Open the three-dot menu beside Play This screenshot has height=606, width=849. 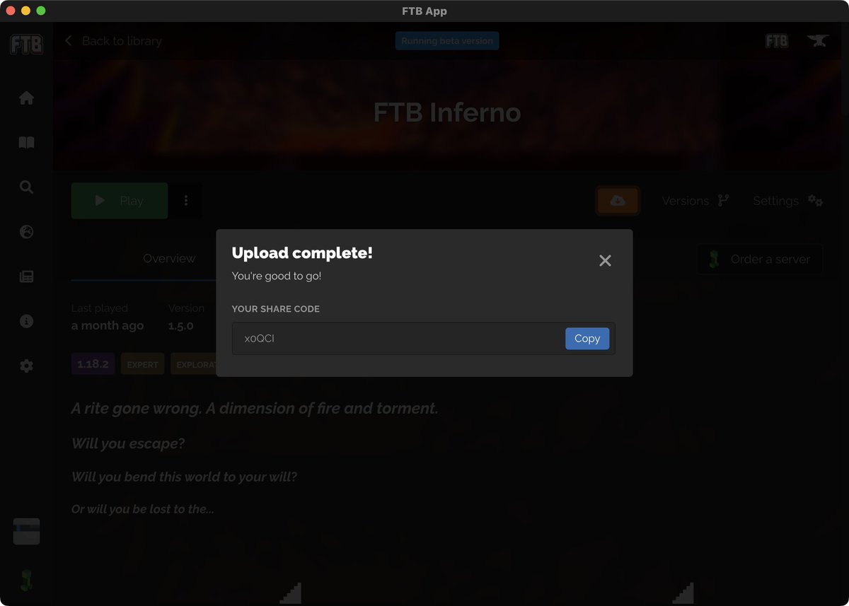(186, 201)
